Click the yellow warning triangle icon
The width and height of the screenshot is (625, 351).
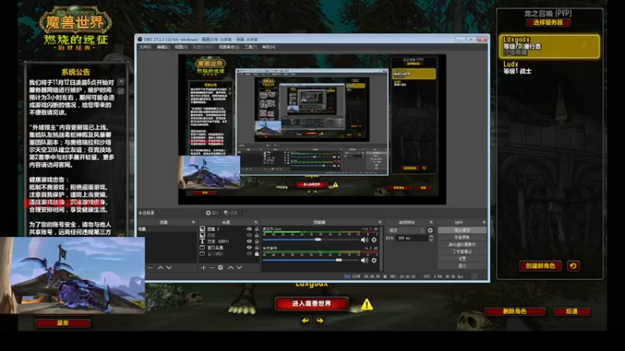point(366,305)
